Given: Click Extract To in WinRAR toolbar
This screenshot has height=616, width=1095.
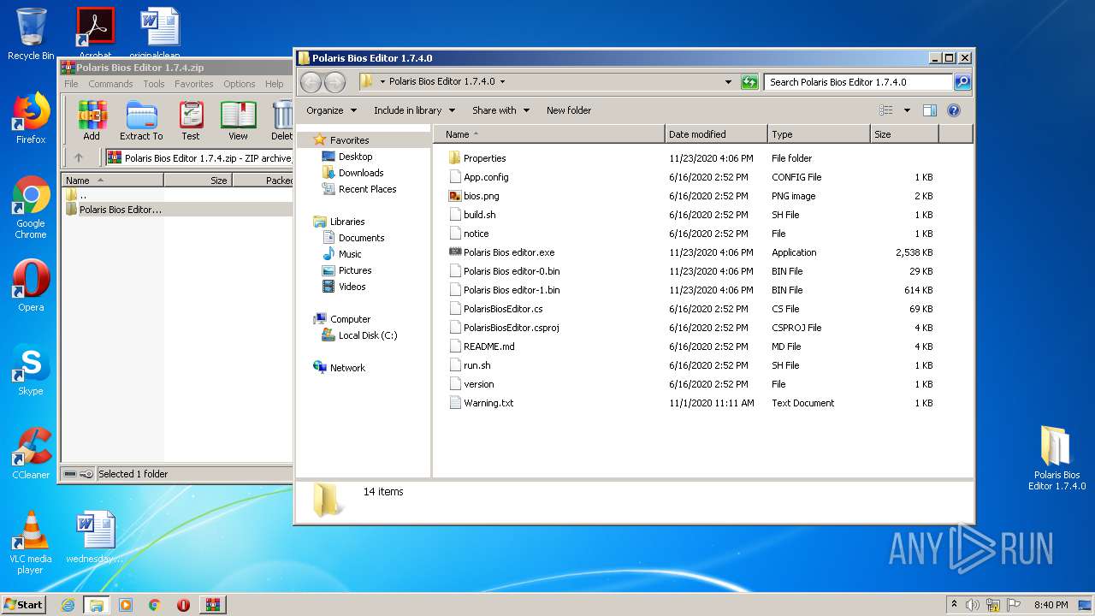Looking at the screenshot, I should tap(141, 121).
